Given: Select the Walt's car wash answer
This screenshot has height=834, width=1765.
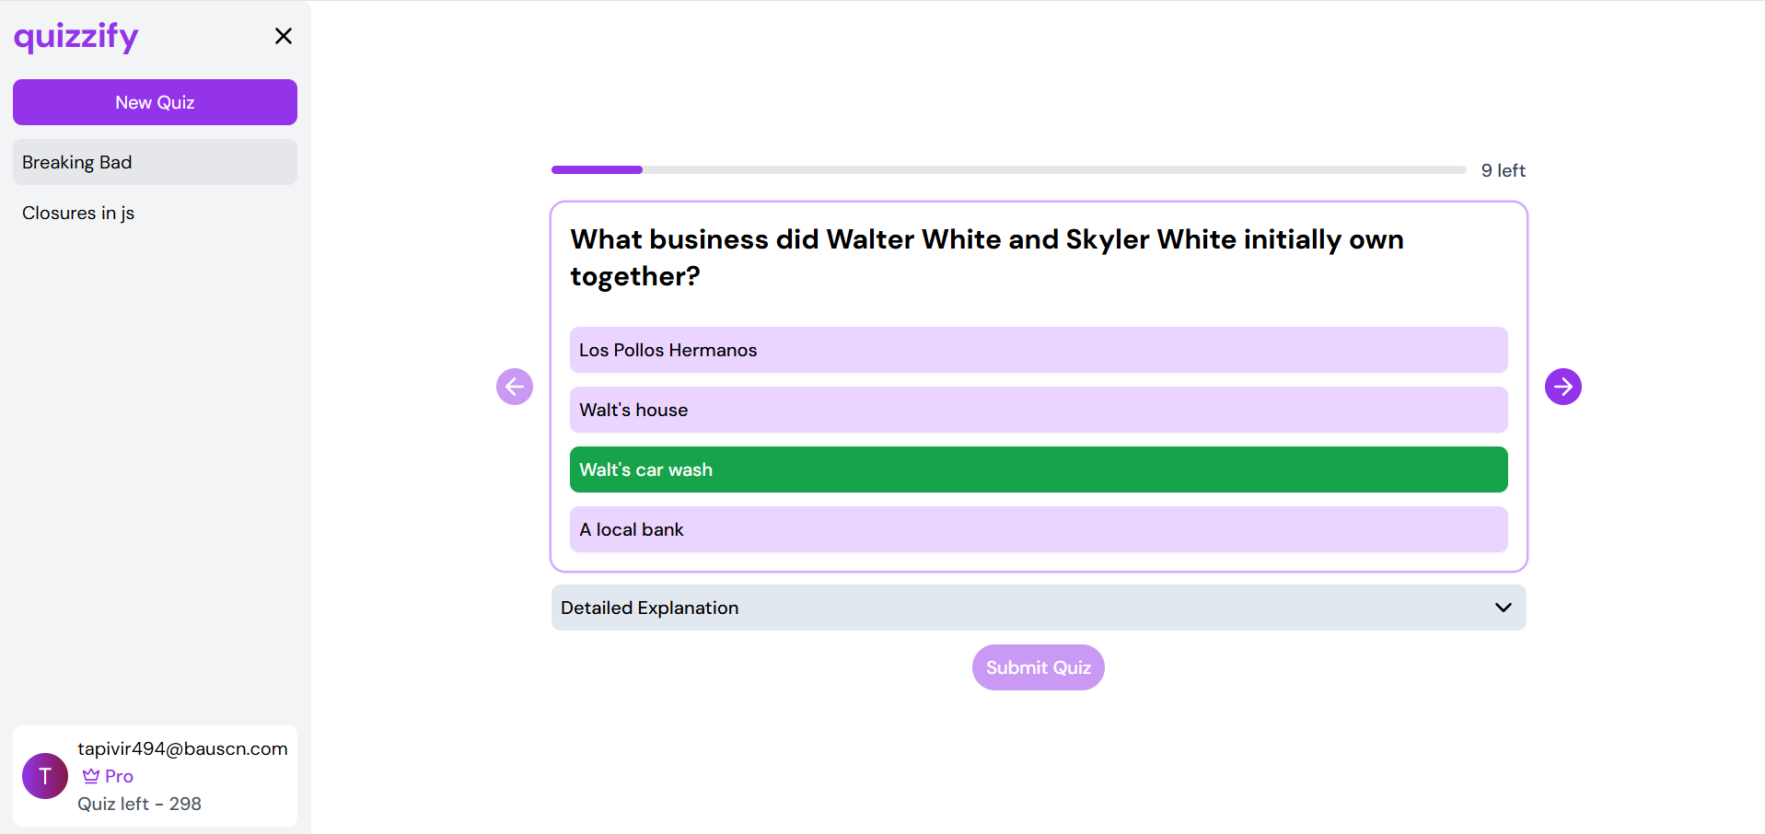Looking at the screenshot, I should pos(1039,469).
